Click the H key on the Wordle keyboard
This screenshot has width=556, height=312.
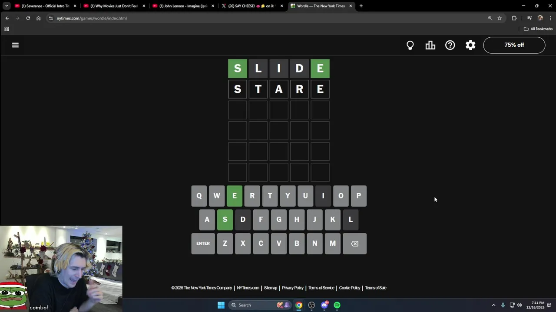point(297,220)
